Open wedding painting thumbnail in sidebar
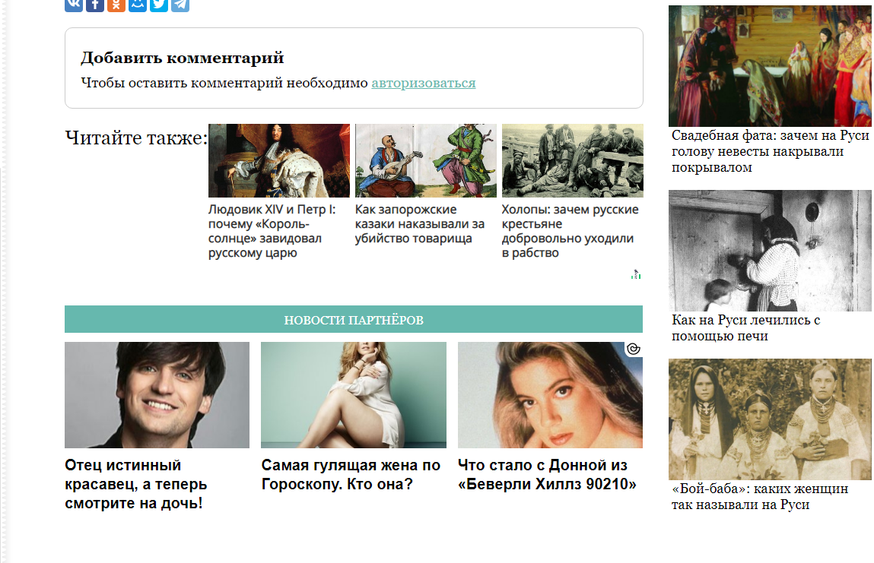874x563 pixels. point(770,66)
